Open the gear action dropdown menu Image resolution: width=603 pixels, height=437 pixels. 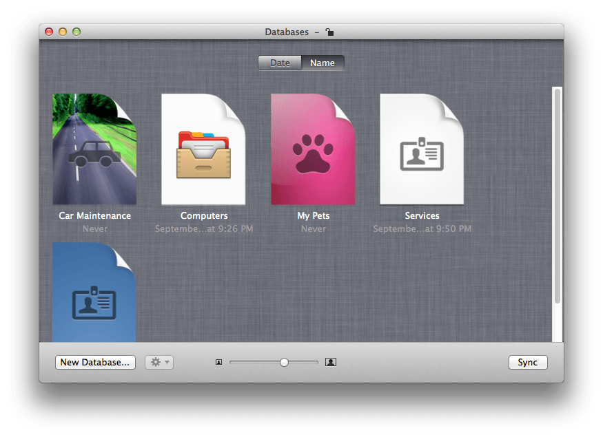159,362
